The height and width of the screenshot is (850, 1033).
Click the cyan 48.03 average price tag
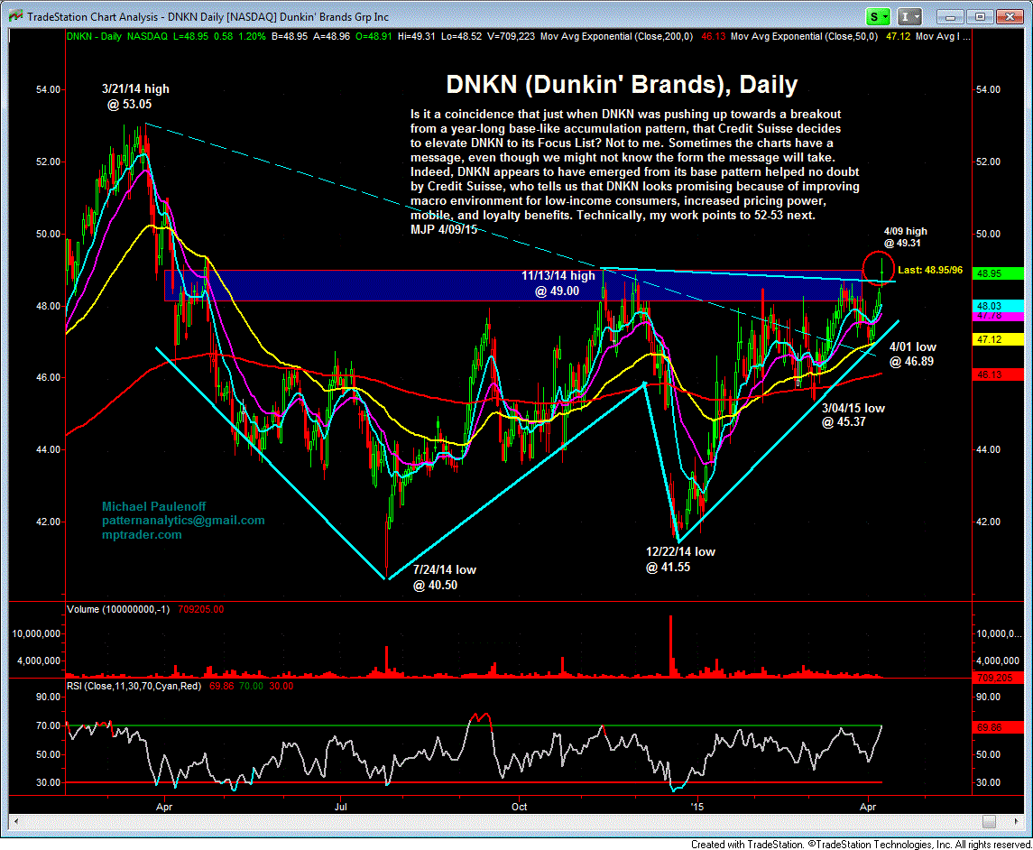(x=998, y=306)
